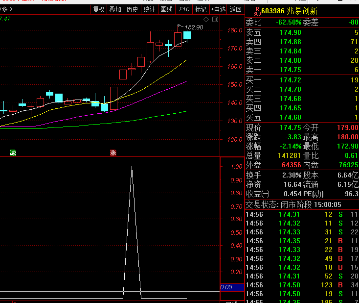Click the 买一 bid price 174.72
Viewport: 359px width, 303px height.
tap(291, 79)
